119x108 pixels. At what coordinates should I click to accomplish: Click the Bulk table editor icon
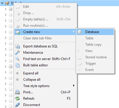pyautogui.click(x=18, y=65)
